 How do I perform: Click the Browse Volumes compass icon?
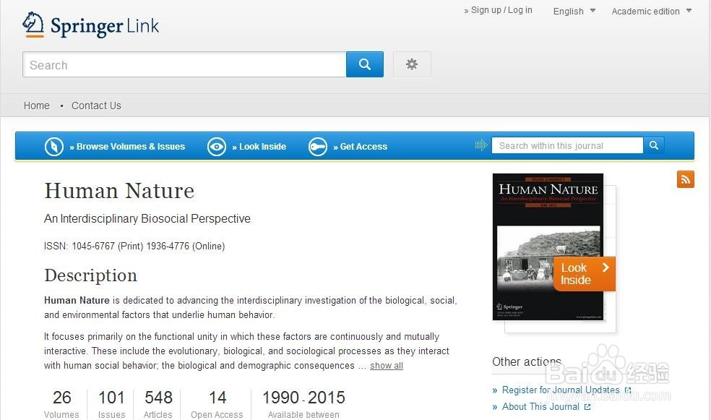pyautogui.click(x=54, y=147)
